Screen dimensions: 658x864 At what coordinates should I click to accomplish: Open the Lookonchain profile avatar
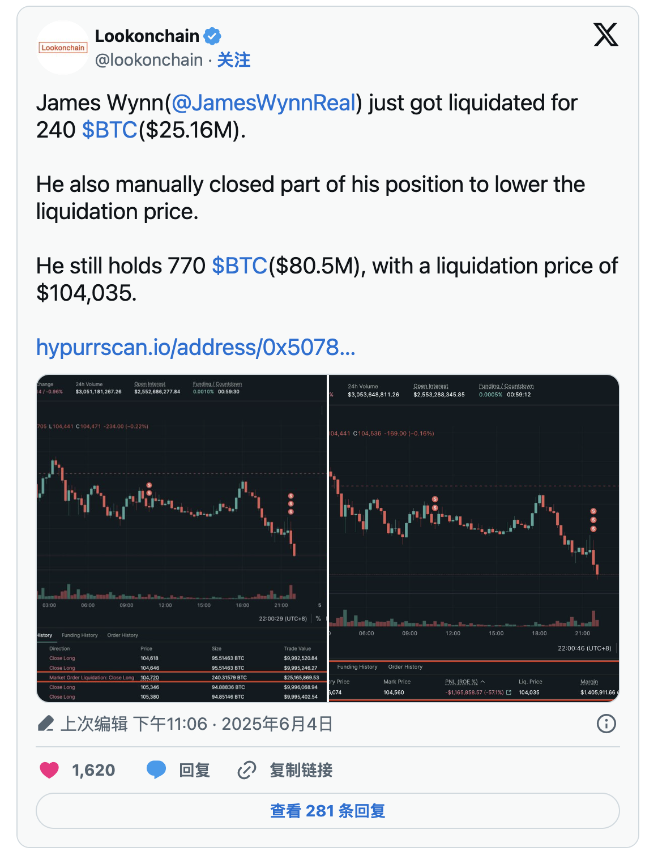pyautogui.click(x=63, y=48)
